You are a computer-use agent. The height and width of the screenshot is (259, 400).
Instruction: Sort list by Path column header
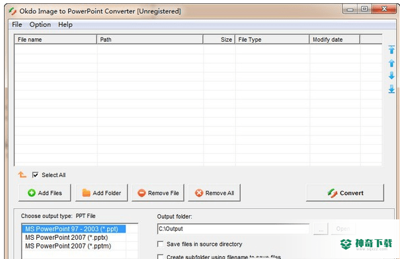pos(149,40)
